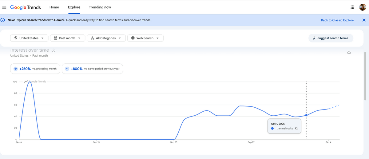Click the 'Oct 4' axis label

point(328,142)
